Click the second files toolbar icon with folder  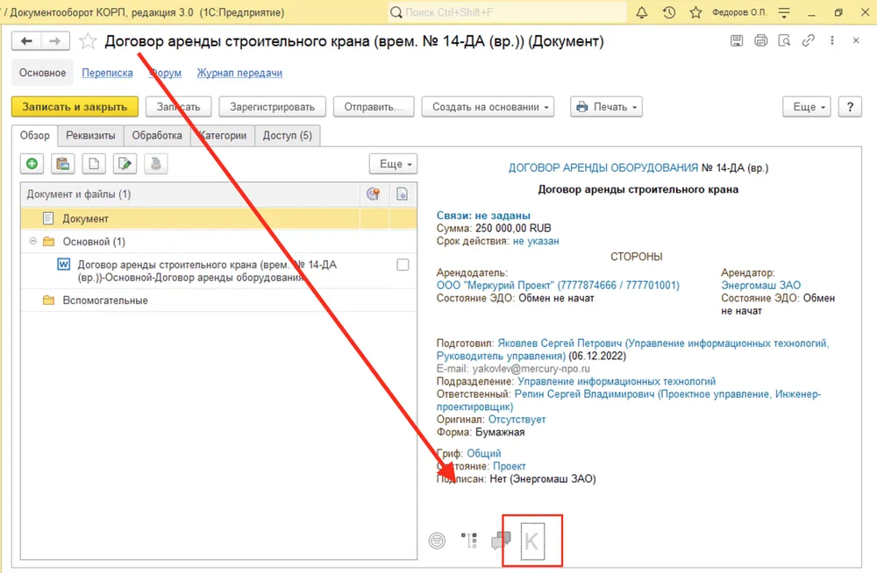(62, 164)
